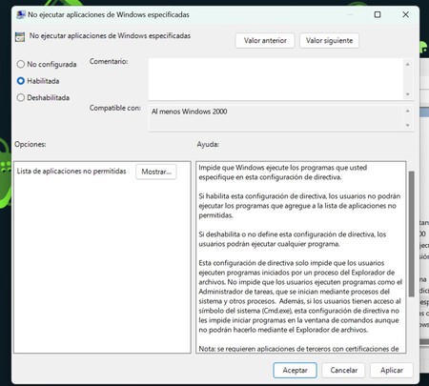Click the 'Al menos Windows 2000' text

click(189, 112)
